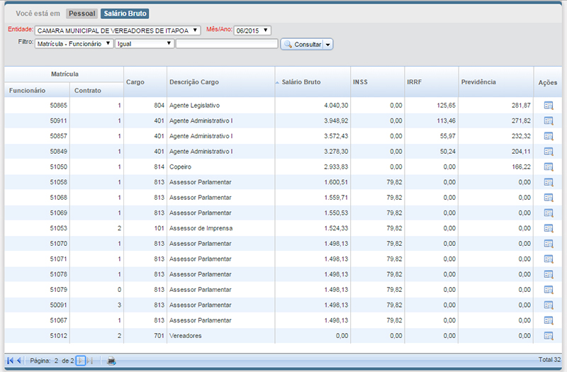Go to first page arrow icon
This screenshot has height=372, width=567.
point(10,361)
